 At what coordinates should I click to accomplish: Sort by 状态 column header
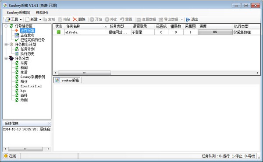[x=59, y=26]
